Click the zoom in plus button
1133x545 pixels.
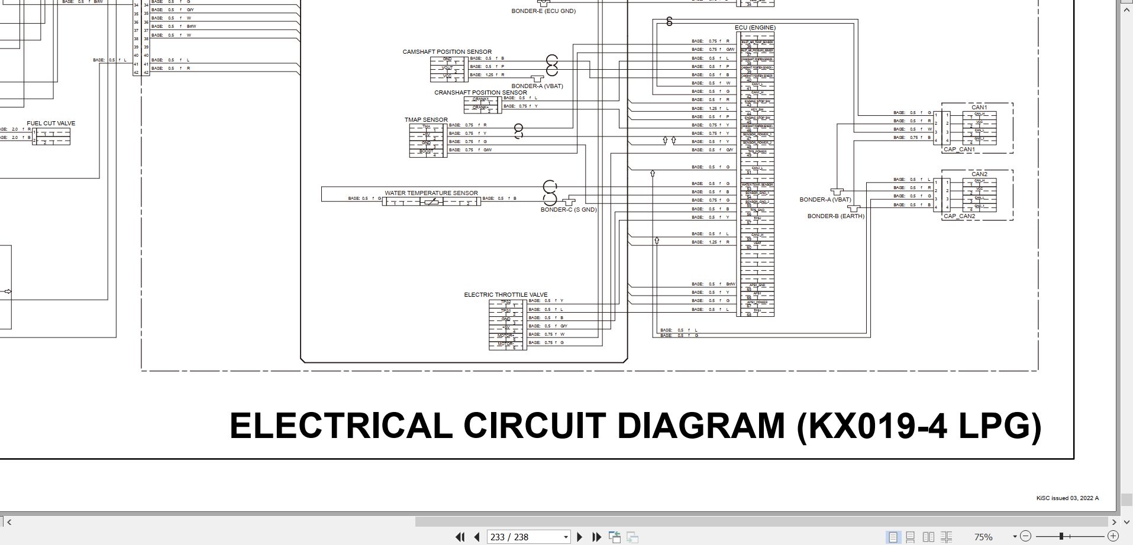(x=1113, y=536)
